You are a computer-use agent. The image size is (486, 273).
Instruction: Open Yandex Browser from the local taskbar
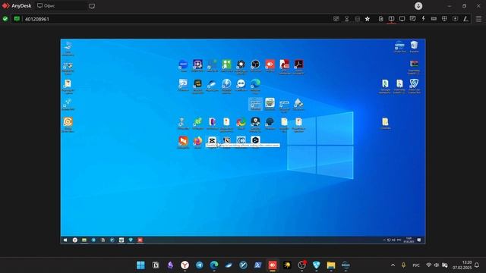185,265
